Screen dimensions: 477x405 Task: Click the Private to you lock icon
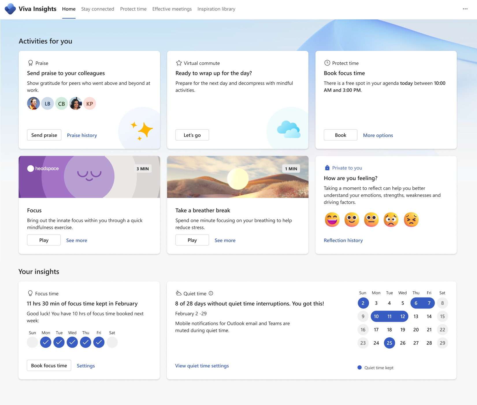coord(327,168)
